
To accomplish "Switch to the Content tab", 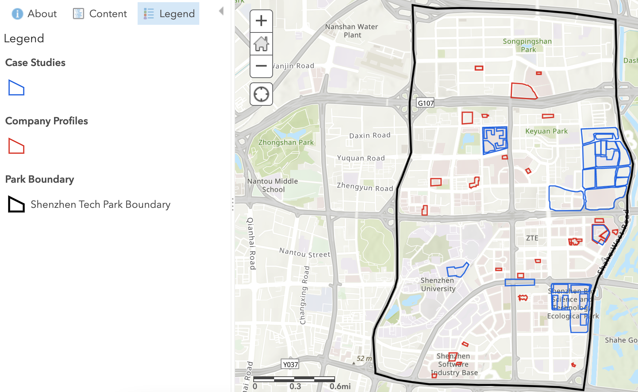I will [x=100, y=14].
